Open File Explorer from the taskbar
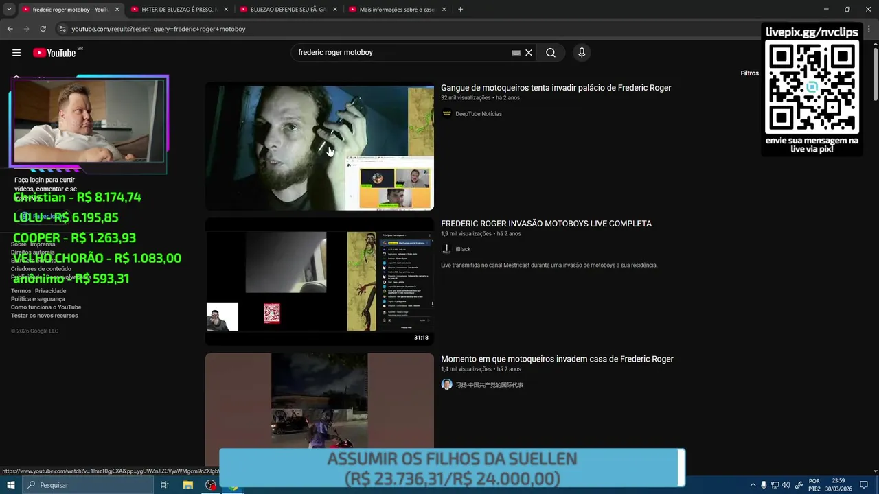The height and width of the screenshot is (494, 879). point(188,485)
